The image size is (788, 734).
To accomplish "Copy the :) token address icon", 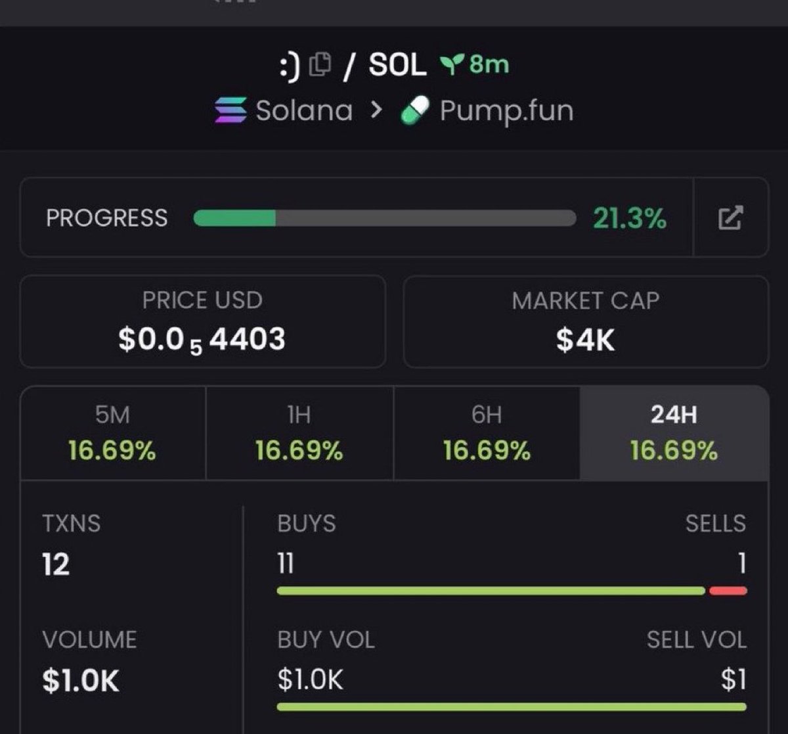I will tap(320, 64).
